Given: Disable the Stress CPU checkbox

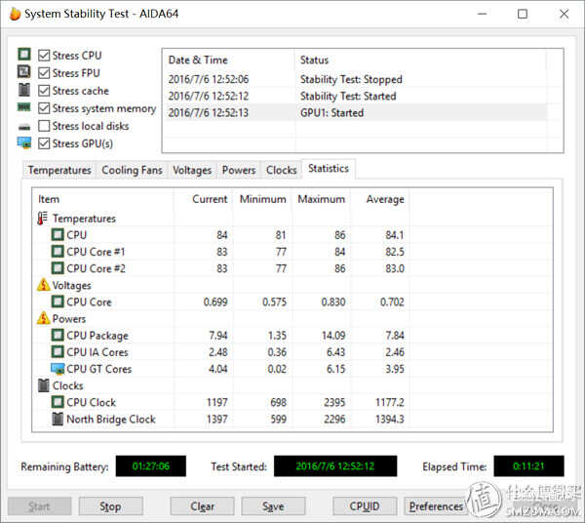Looking at the screenshot, I should 44,56.
